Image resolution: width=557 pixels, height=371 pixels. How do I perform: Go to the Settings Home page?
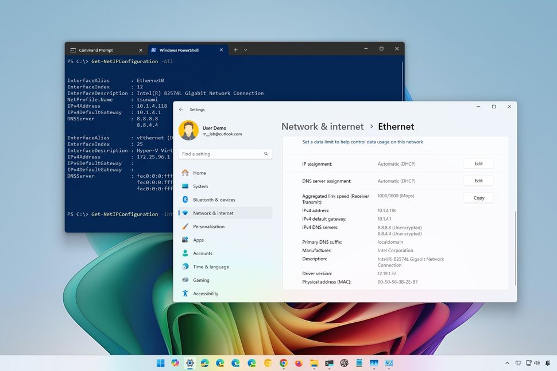[199, 173]
